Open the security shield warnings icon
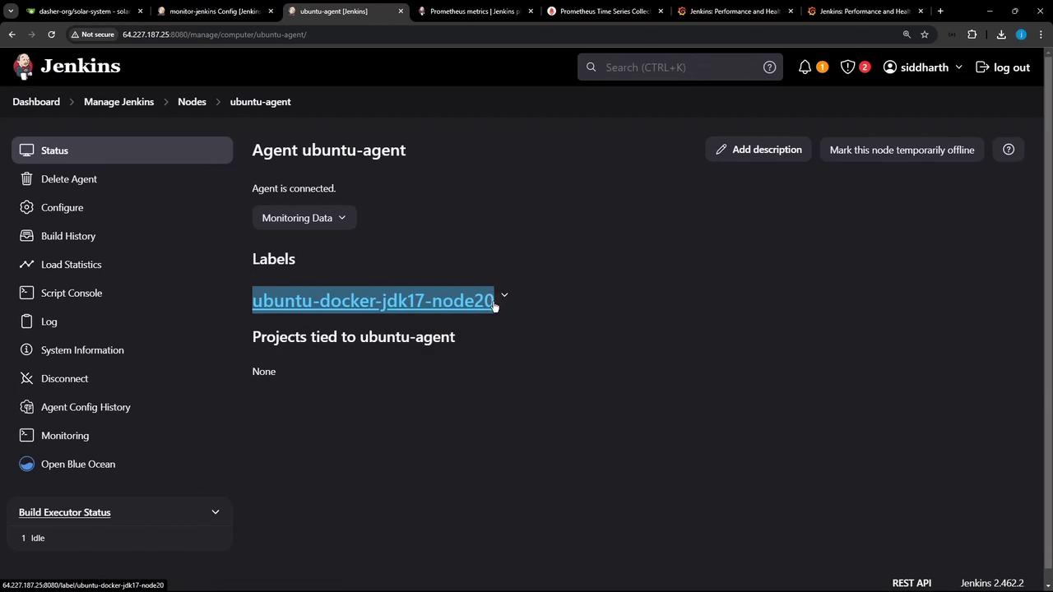The width and height of the screenshot is (1053, 592). coord(847,67)
